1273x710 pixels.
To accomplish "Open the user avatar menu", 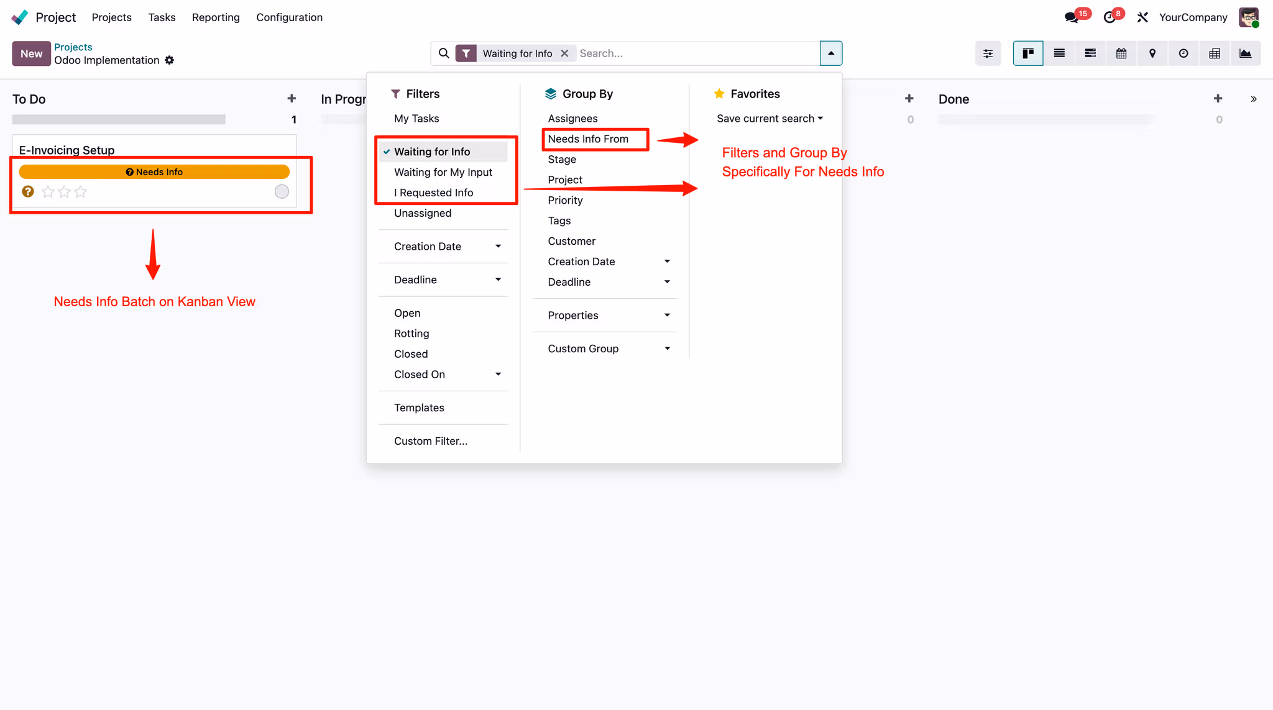I will [x=1249, y=17].
